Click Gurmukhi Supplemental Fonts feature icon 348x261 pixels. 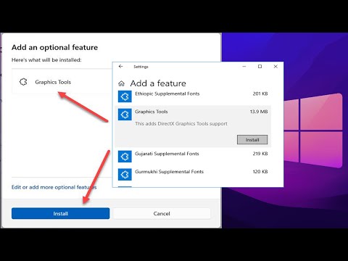pos(125,174)
